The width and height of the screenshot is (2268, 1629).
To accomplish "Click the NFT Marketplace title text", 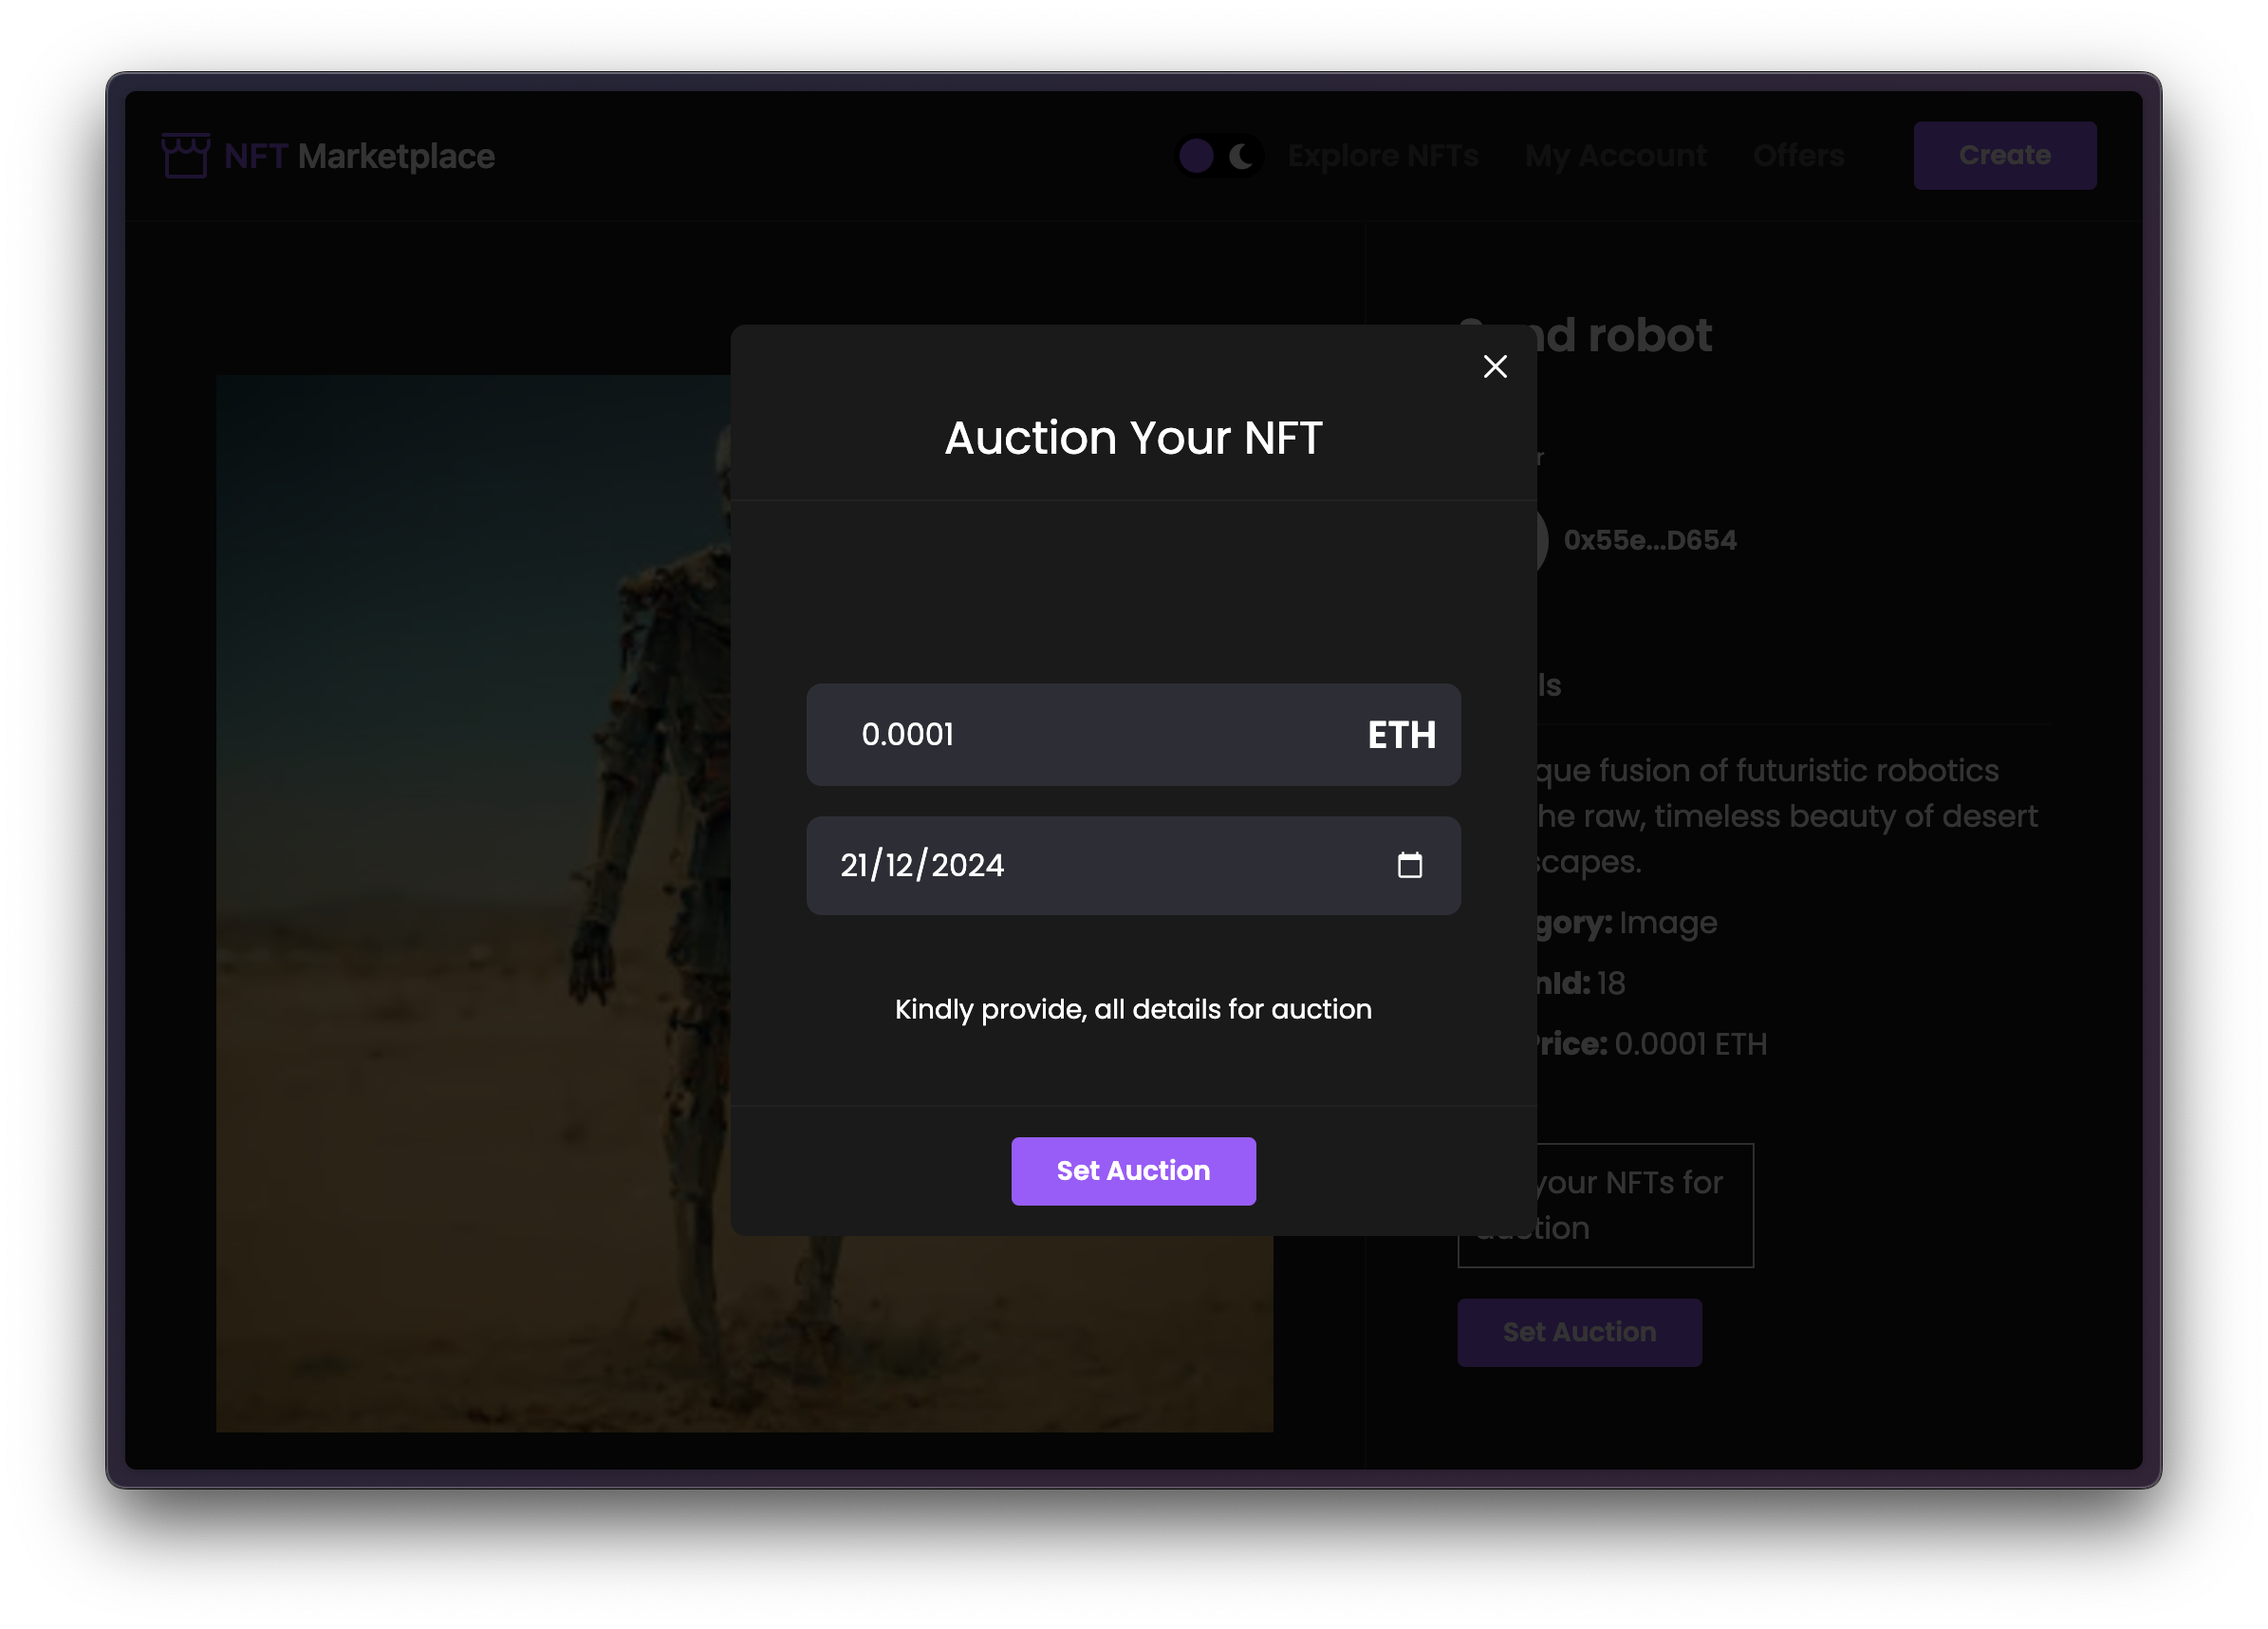I will click(360, 156).
